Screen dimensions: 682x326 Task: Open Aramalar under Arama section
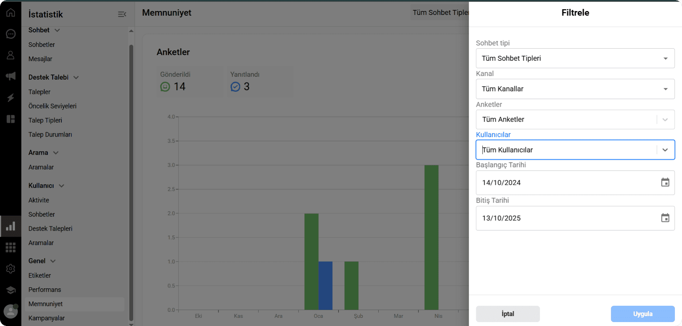(41, 167)
